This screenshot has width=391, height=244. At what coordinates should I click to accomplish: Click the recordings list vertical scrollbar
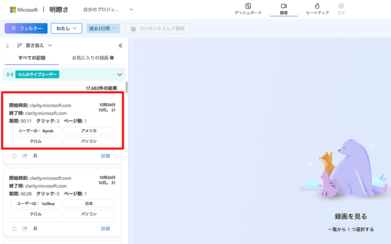click(126, 87)
